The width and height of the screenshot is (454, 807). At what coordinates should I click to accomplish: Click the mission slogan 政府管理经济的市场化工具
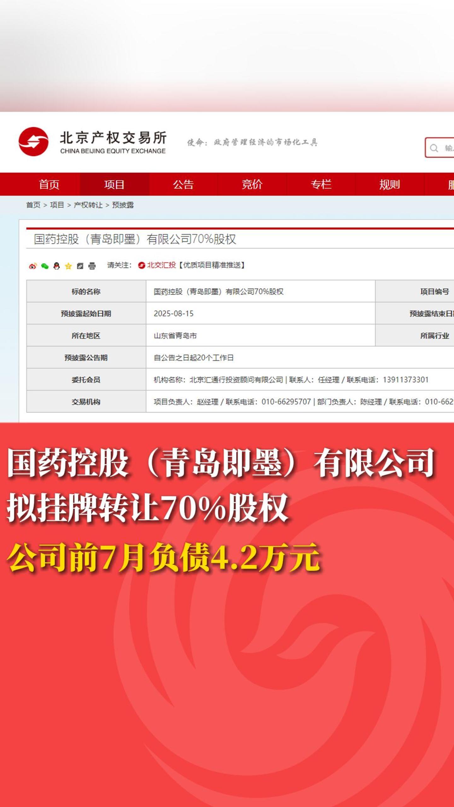(265, 142)
